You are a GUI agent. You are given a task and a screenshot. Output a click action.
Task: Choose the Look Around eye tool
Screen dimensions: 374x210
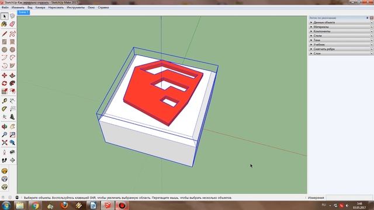point(12,152)
